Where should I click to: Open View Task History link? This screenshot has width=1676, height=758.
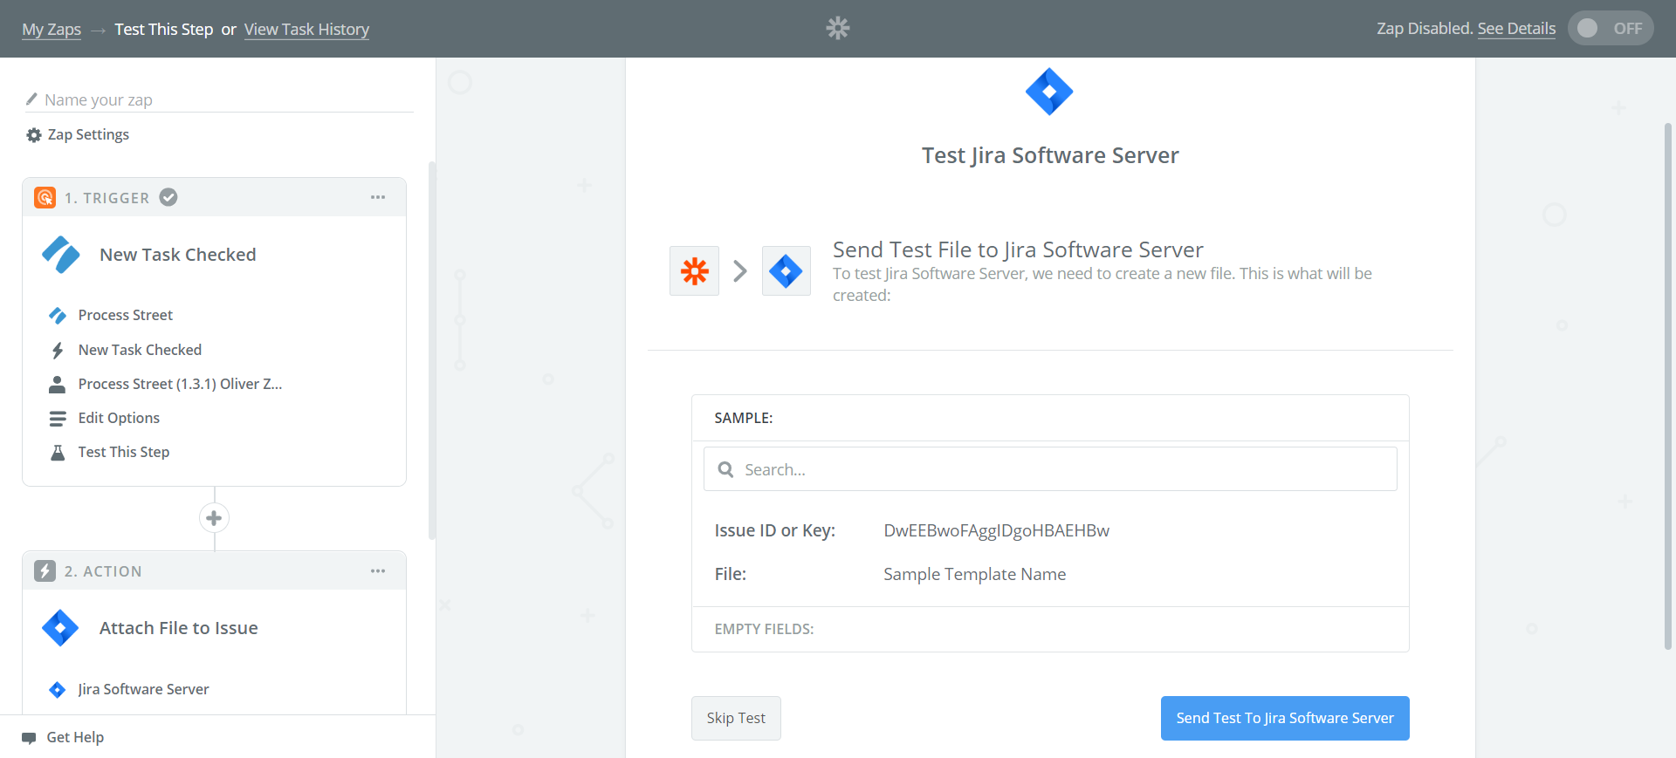pyautogui.click(x=306, y=30)
